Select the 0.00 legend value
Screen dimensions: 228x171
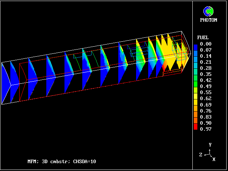205,44
